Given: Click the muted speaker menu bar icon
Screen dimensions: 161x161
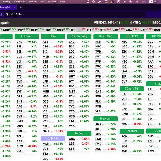Looking at the screenshot, I should (x=137, y=2).
